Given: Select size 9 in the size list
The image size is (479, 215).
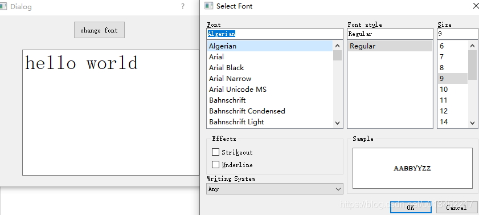Looking at the screenshot, I should coord(453,79).
